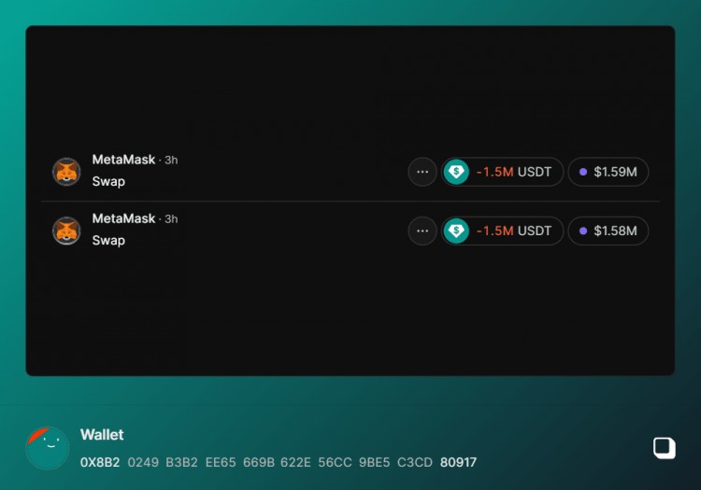Click the purple dot beside $1.58M
701x490 pixels.
(x=583, y=231)
